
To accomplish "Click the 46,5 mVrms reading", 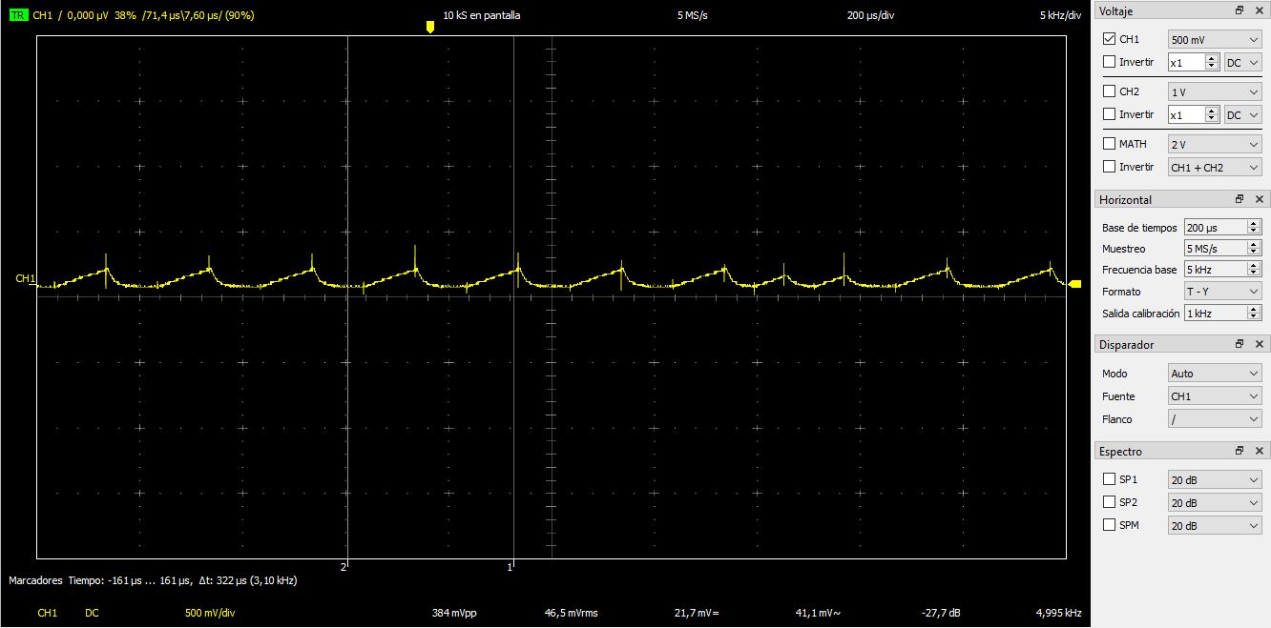I will click(571, 613).
